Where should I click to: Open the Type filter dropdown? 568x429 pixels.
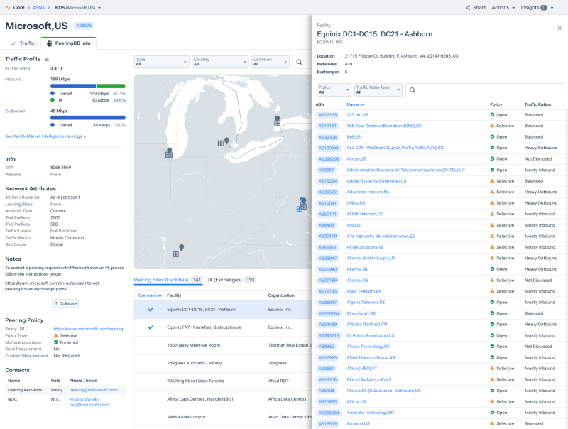162,62
